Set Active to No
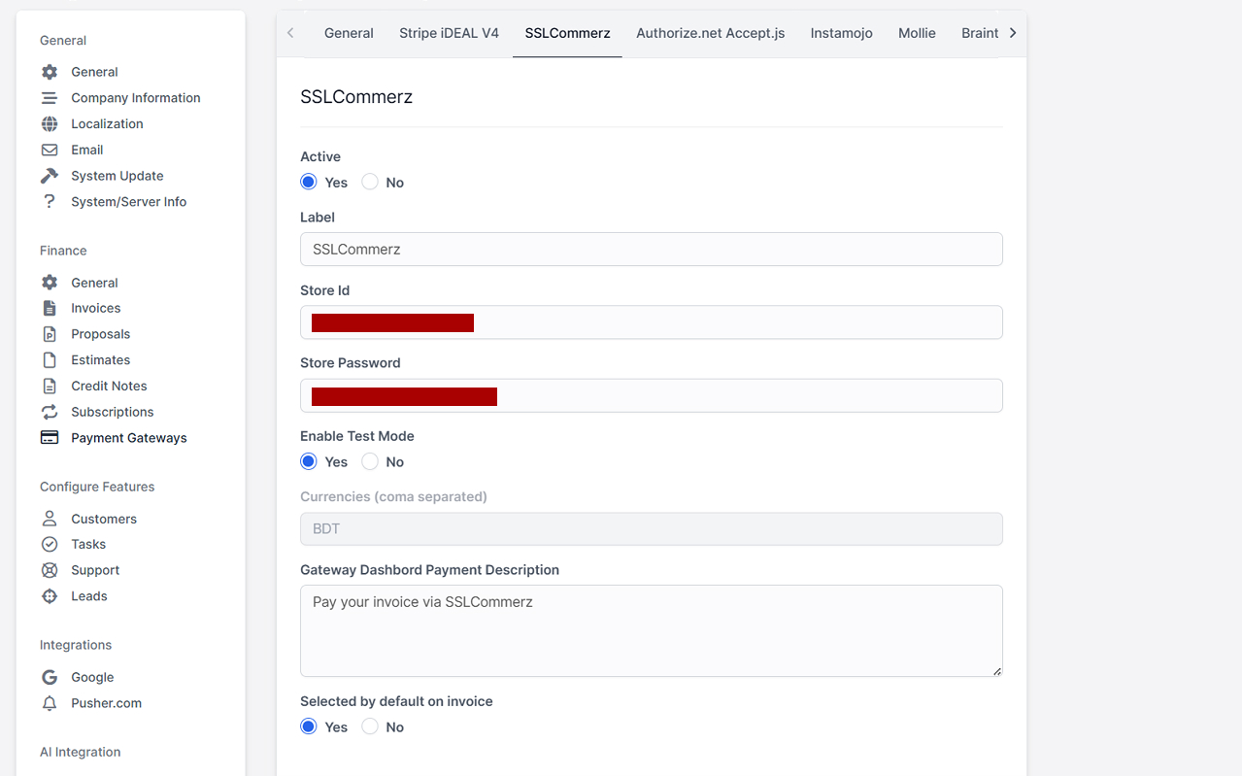1242x776 pixels. point(370,183)
